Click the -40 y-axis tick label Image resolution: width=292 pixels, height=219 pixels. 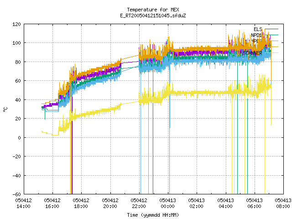point(17,176)
